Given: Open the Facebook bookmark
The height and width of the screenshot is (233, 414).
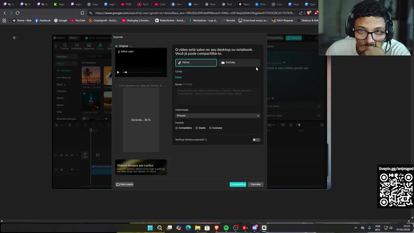Looking at the screenshot, I should pos(43,20).
